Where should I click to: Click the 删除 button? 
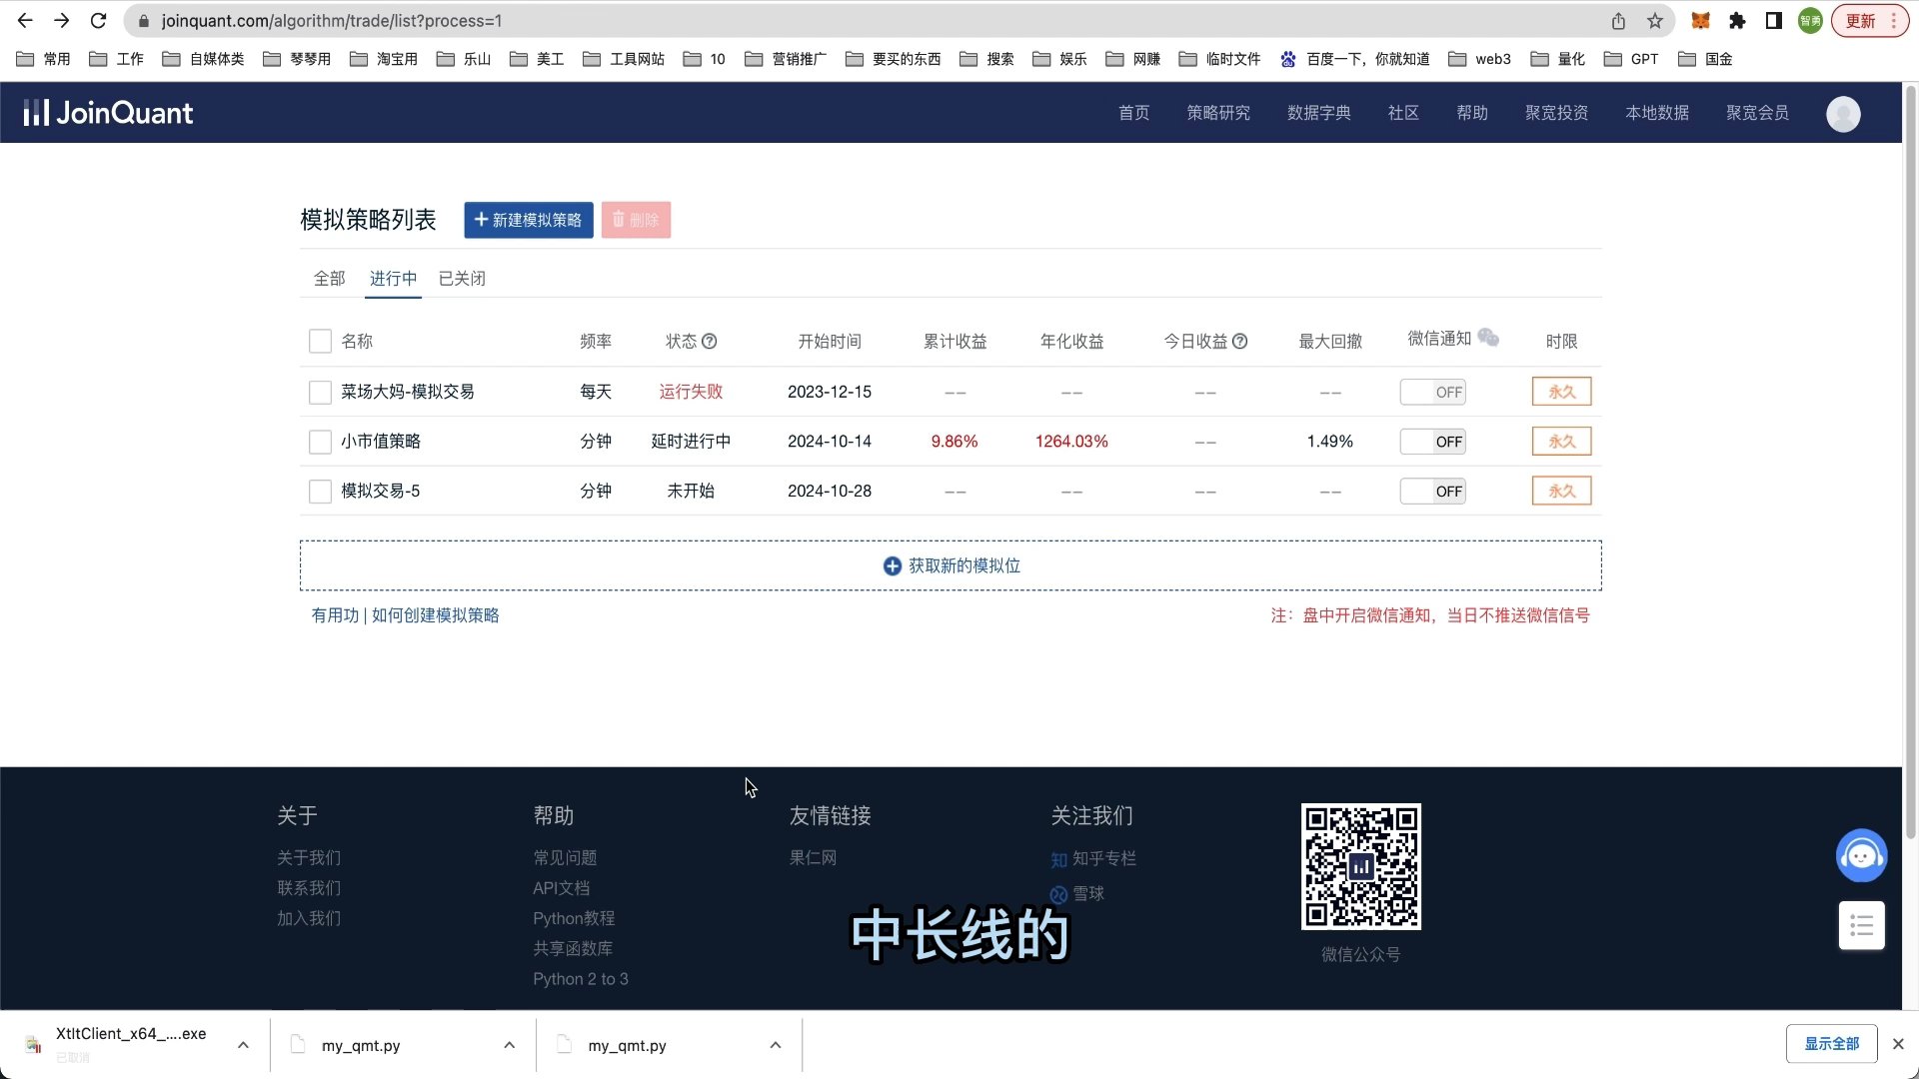pyautogui.click(x=636, y=220)
